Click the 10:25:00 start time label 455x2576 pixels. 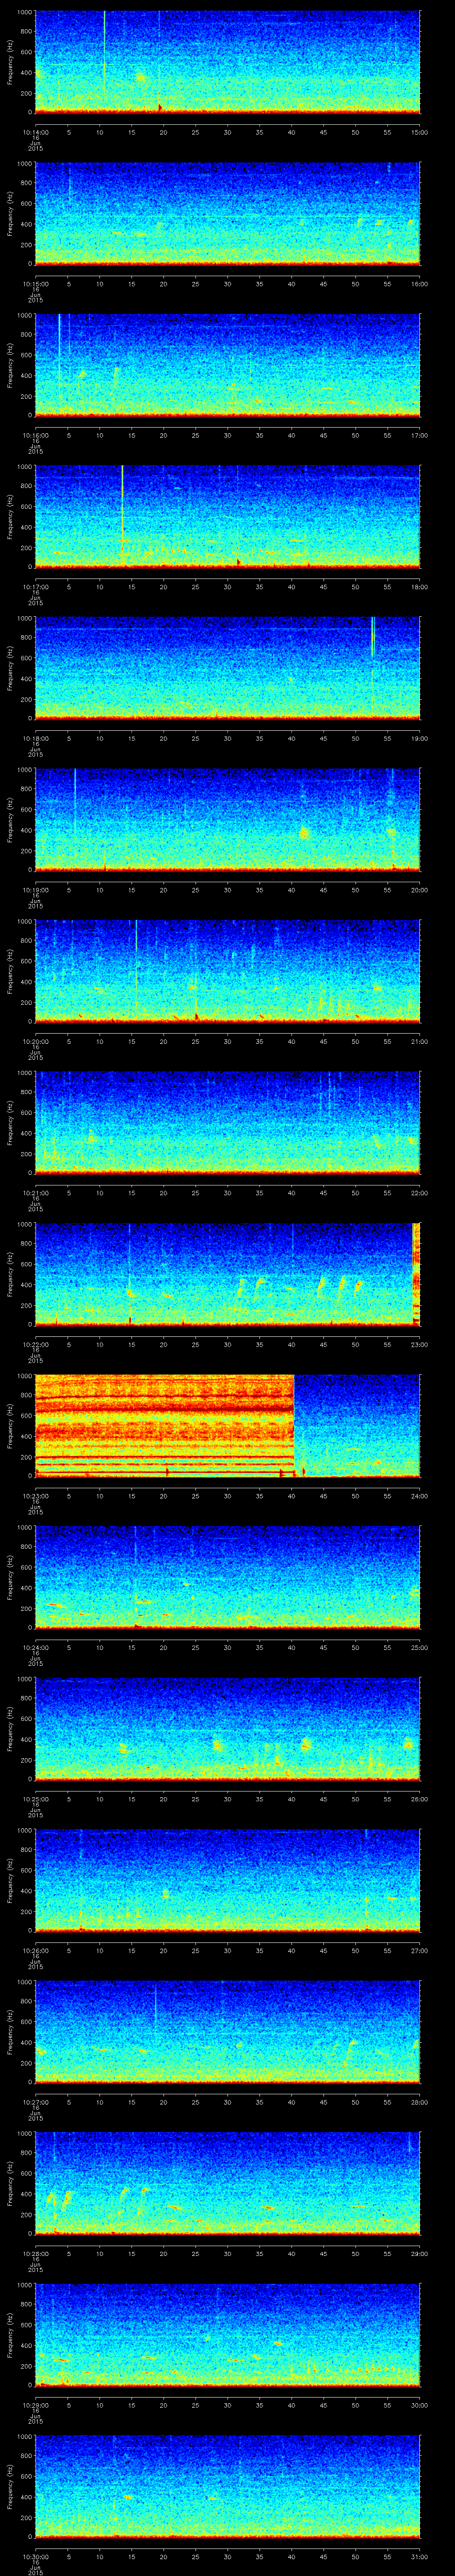[35, 1799]
